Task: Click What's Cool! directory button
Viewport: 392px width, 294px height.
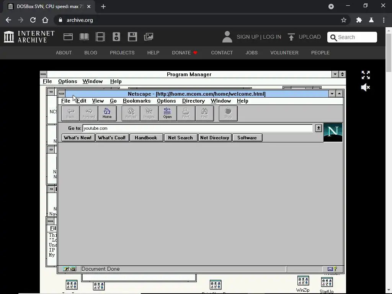Action: 112,138
